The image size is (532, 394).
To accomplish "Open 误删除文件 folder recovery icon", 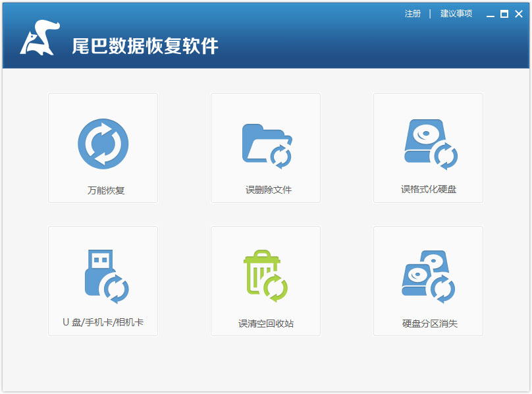I will click(x=266, y=145).
